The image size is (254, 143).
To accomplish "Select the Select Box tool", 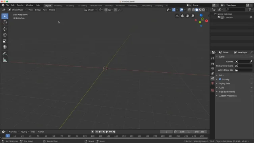I will pyautogui.click(x=5, y=16).
